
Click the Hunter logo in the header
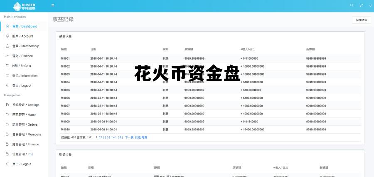[x=24, y=6]
